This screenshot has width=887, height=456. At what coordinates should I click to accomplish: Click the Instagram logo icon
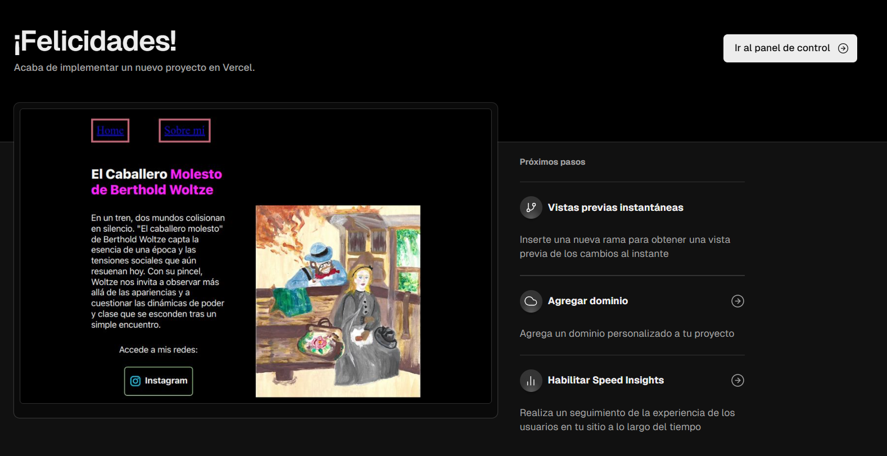[x=135, y=381]
